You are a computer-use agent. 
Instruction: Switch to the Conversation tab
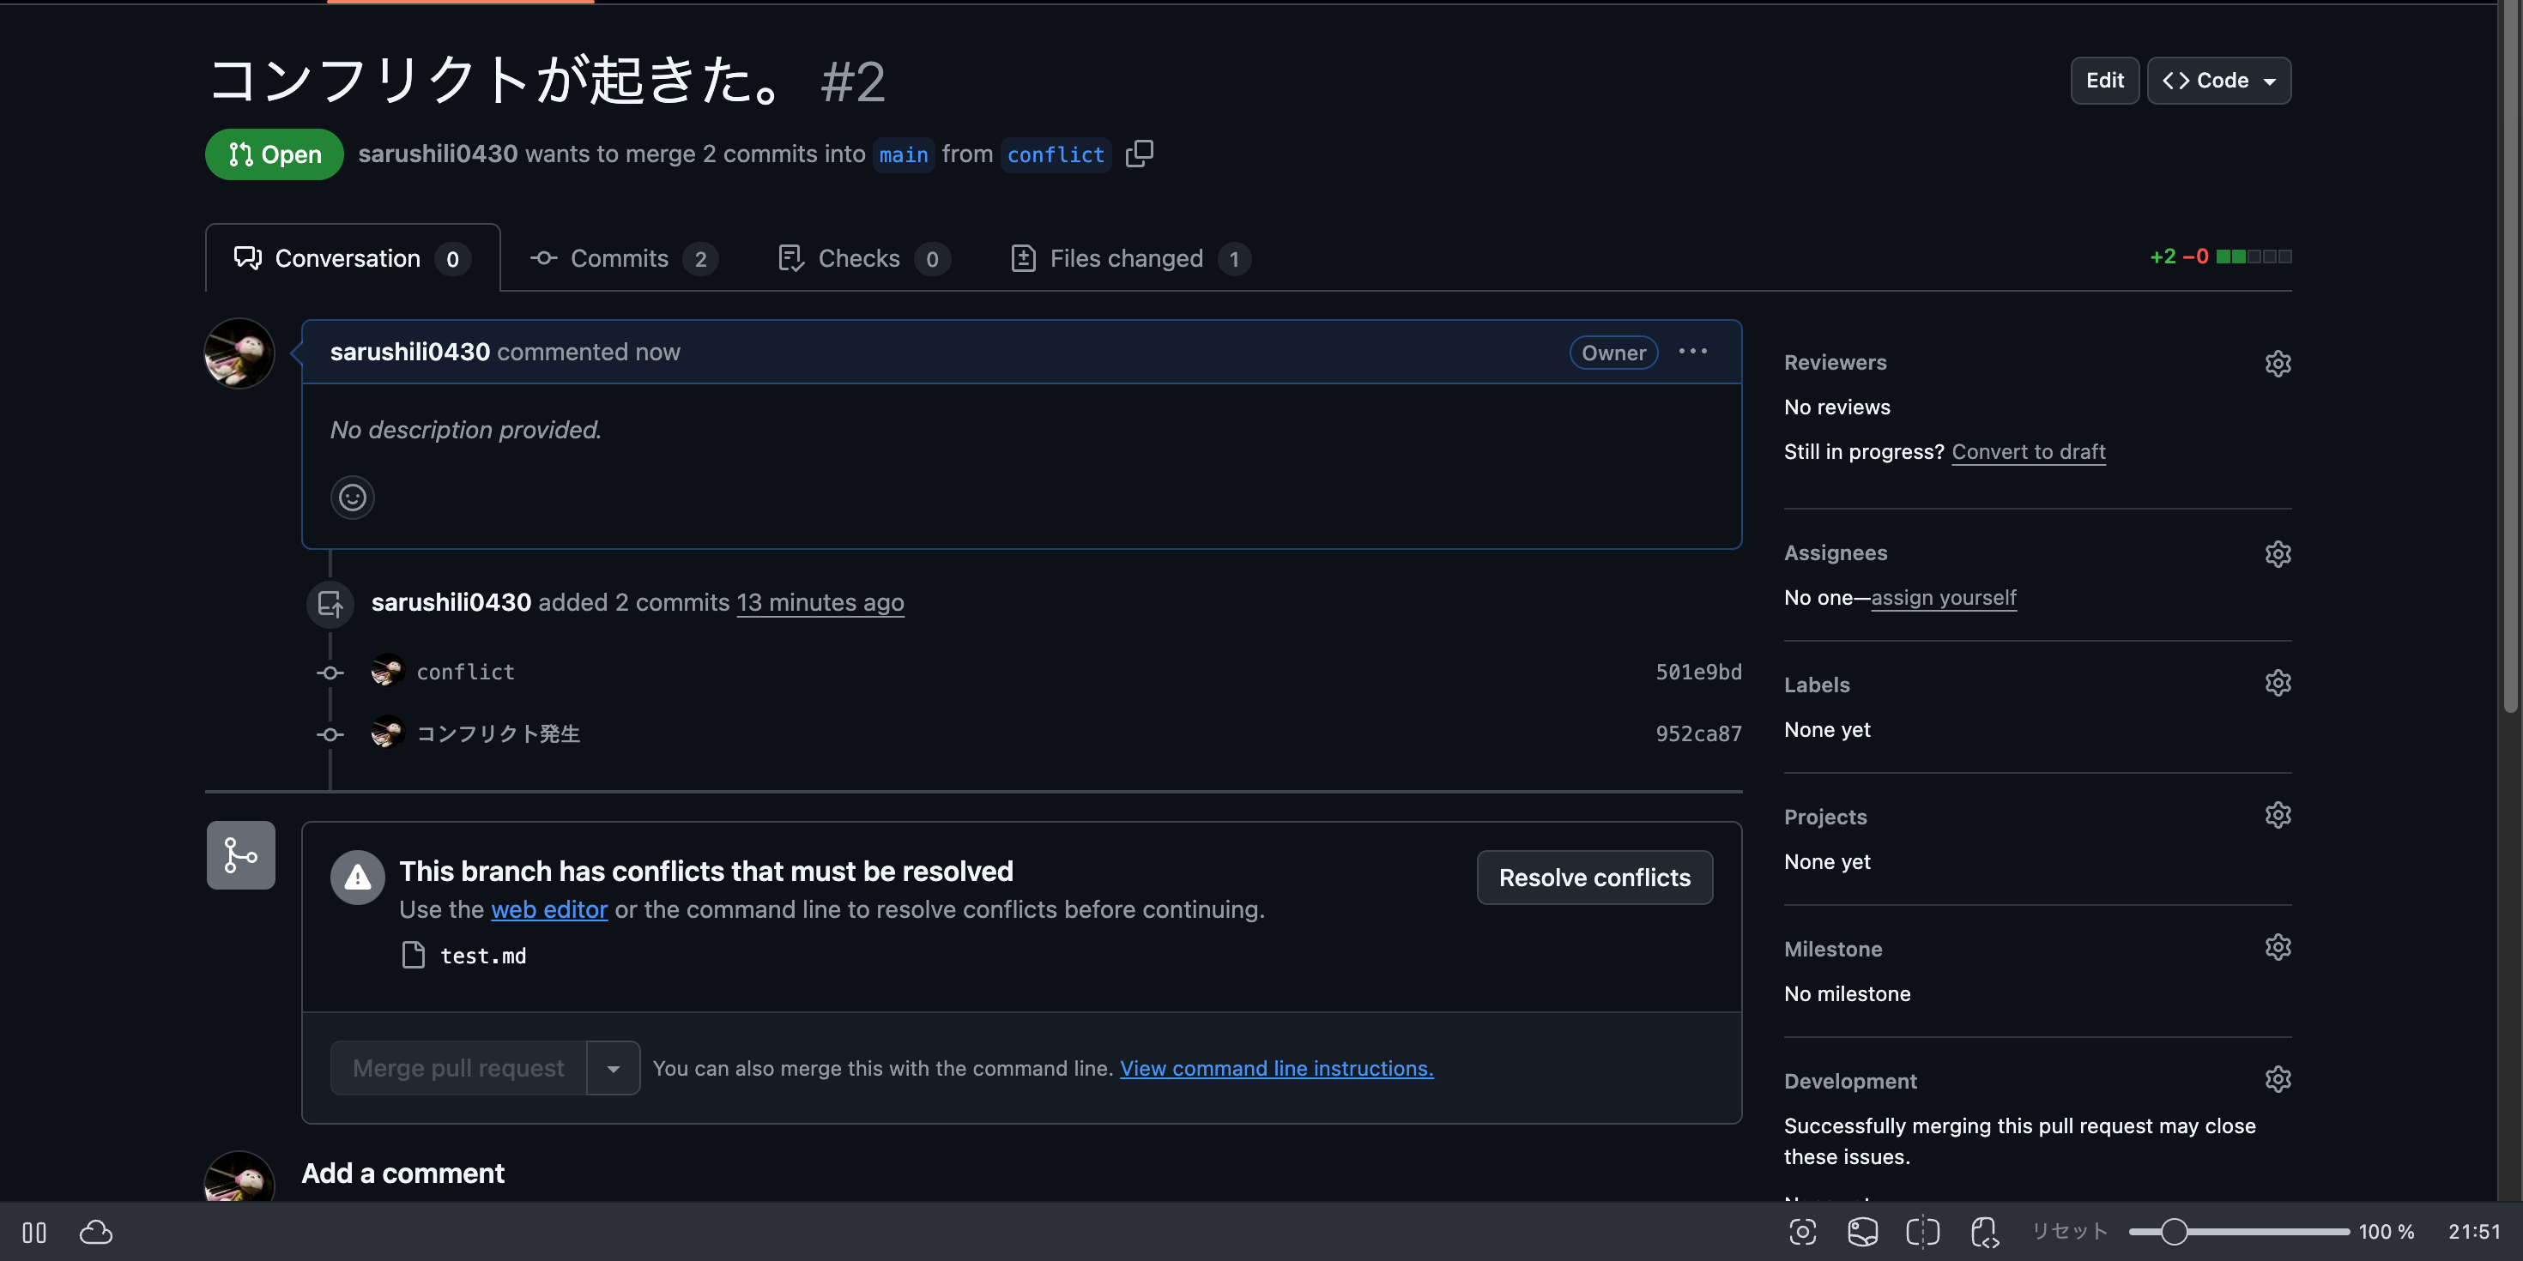[353, 258]
